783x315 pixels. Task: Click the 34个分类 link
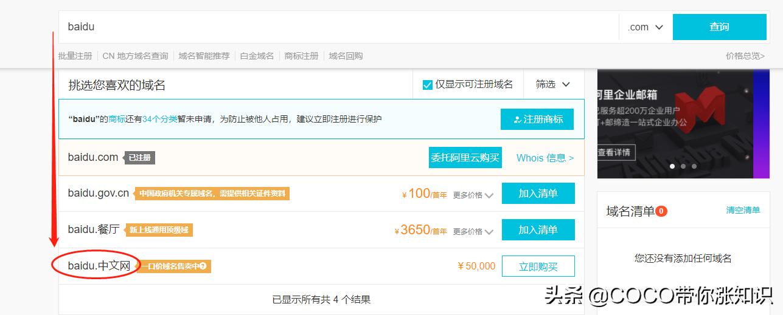[x=159, y=119]
